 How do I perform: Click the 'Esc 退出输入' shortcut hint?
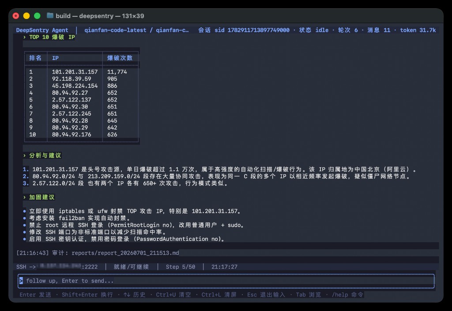coord(266,295)
